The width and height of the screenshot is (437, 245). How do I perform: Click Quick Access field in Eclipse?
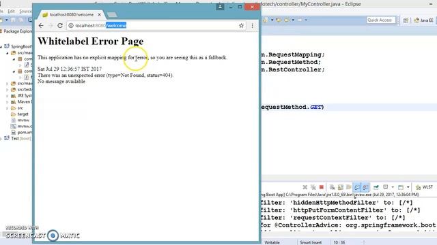click(x=381, y=20)
